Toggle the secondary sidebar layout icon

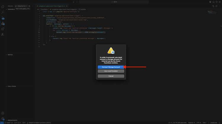217,2
